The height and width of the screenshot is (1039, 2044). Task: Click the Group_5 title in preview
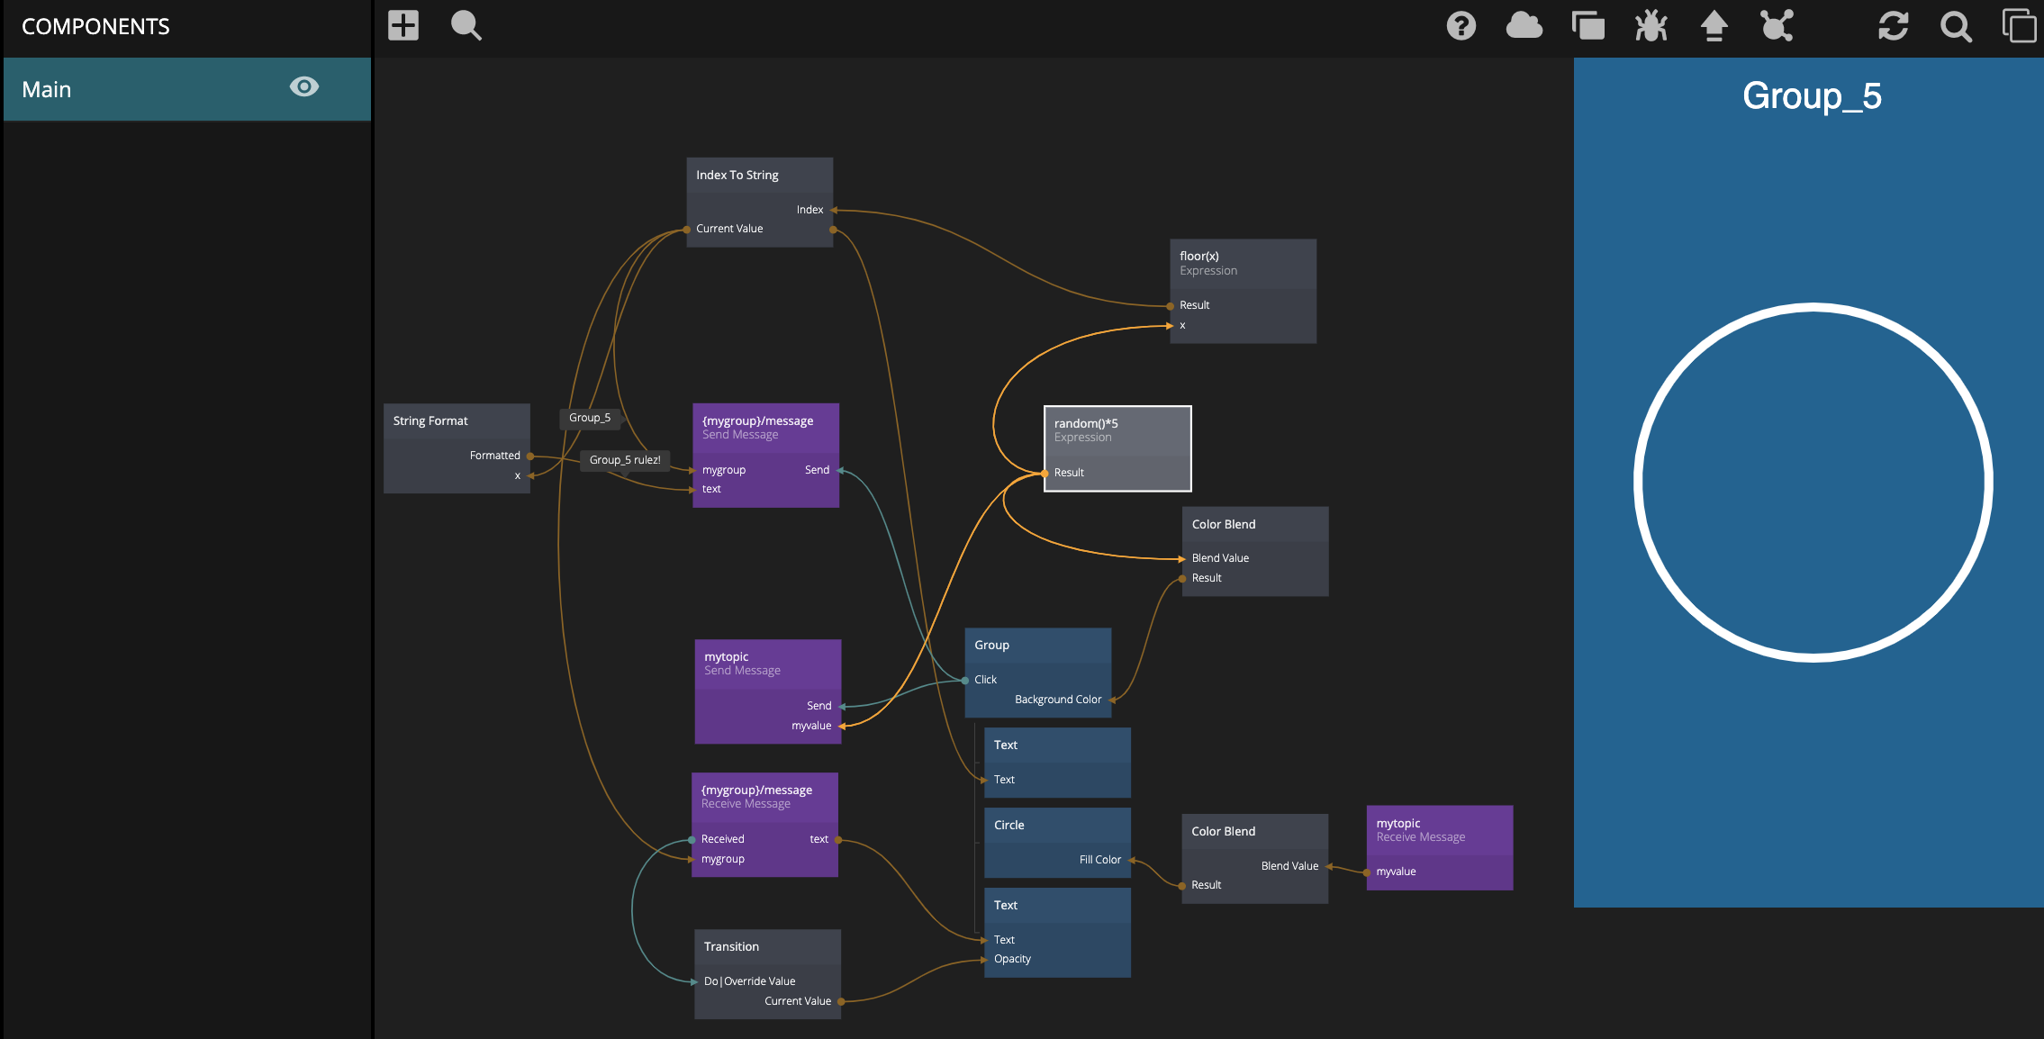[x=1812, y=96]
